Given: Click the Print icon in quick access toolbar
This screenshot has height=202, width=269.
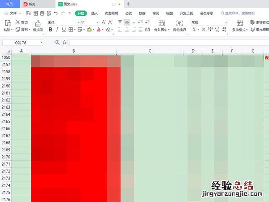Looking at the screenshot, I should point(42,13).
